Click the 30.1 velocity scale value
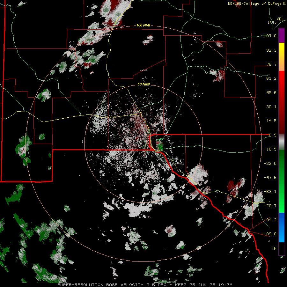Viewport: 287px width, 287px height. point(271,107)
